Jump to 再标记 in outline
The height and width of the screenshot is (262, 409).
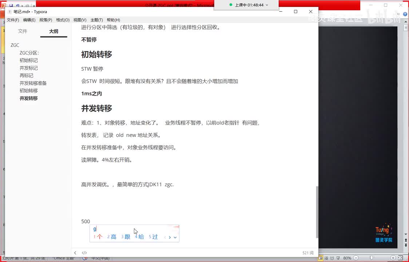[26, 76]
